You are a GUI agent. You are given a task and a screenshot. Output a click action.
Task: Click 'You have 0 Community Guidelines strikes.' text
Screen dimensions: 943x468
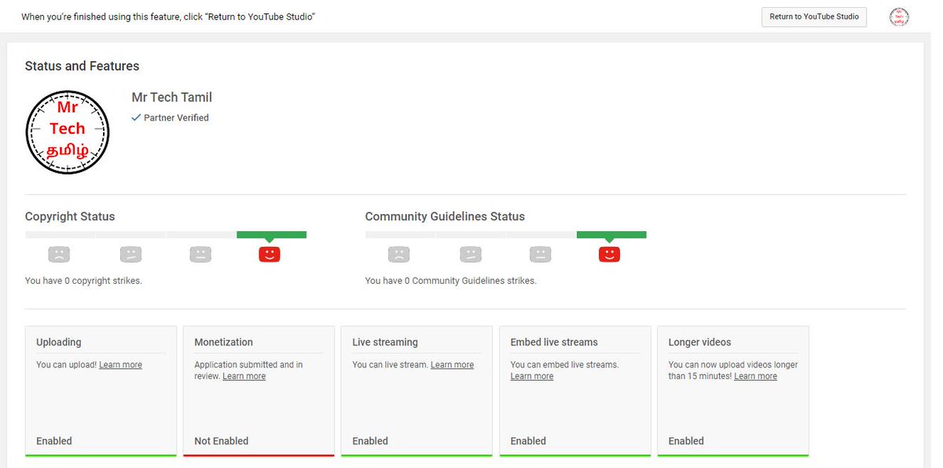451,281
